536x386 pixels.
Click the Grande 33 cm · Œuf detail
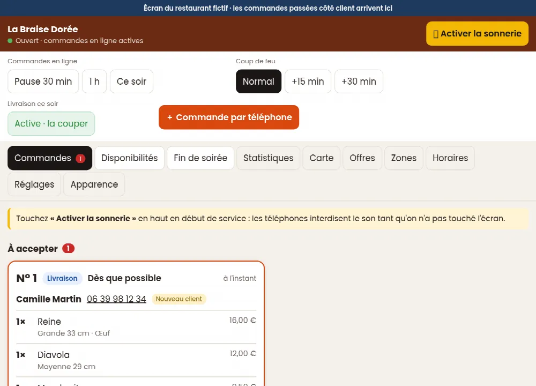(73, 333)
